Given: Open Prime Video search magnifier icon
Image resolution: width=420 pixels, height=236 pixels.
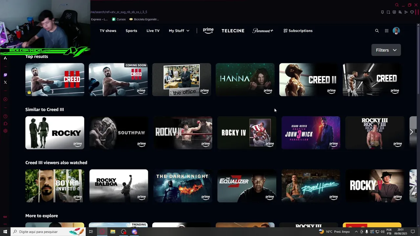Looking at the screenshot, I should [377, 31].
